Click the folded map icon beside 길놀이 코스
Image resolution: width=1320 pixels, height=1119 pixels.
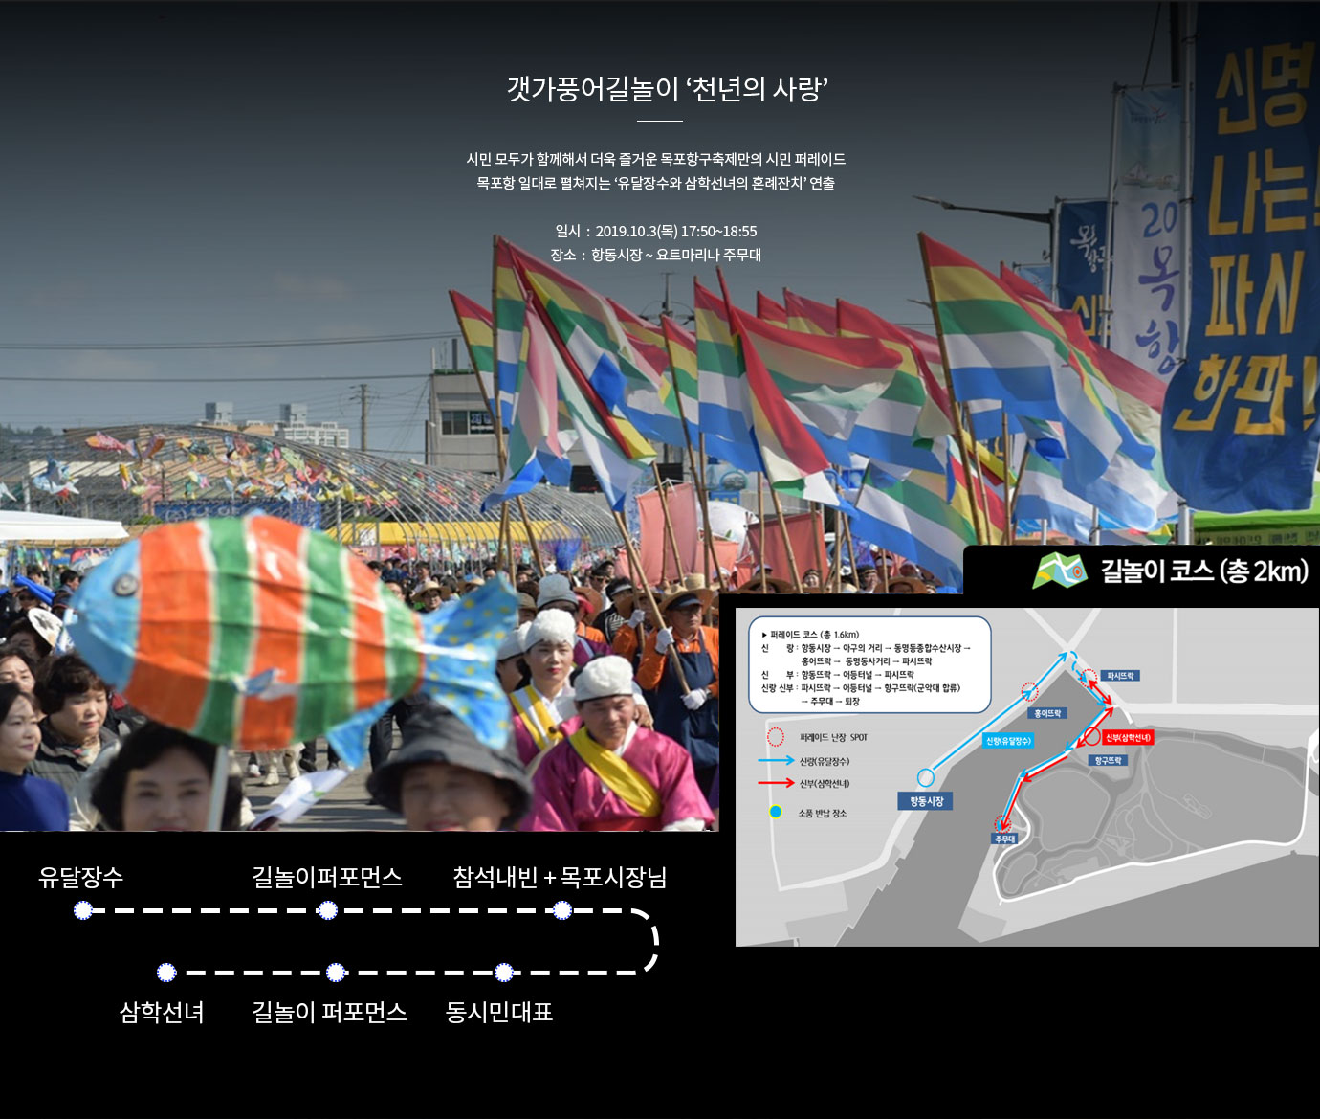pyautogui.click(x=1060, y=571)
